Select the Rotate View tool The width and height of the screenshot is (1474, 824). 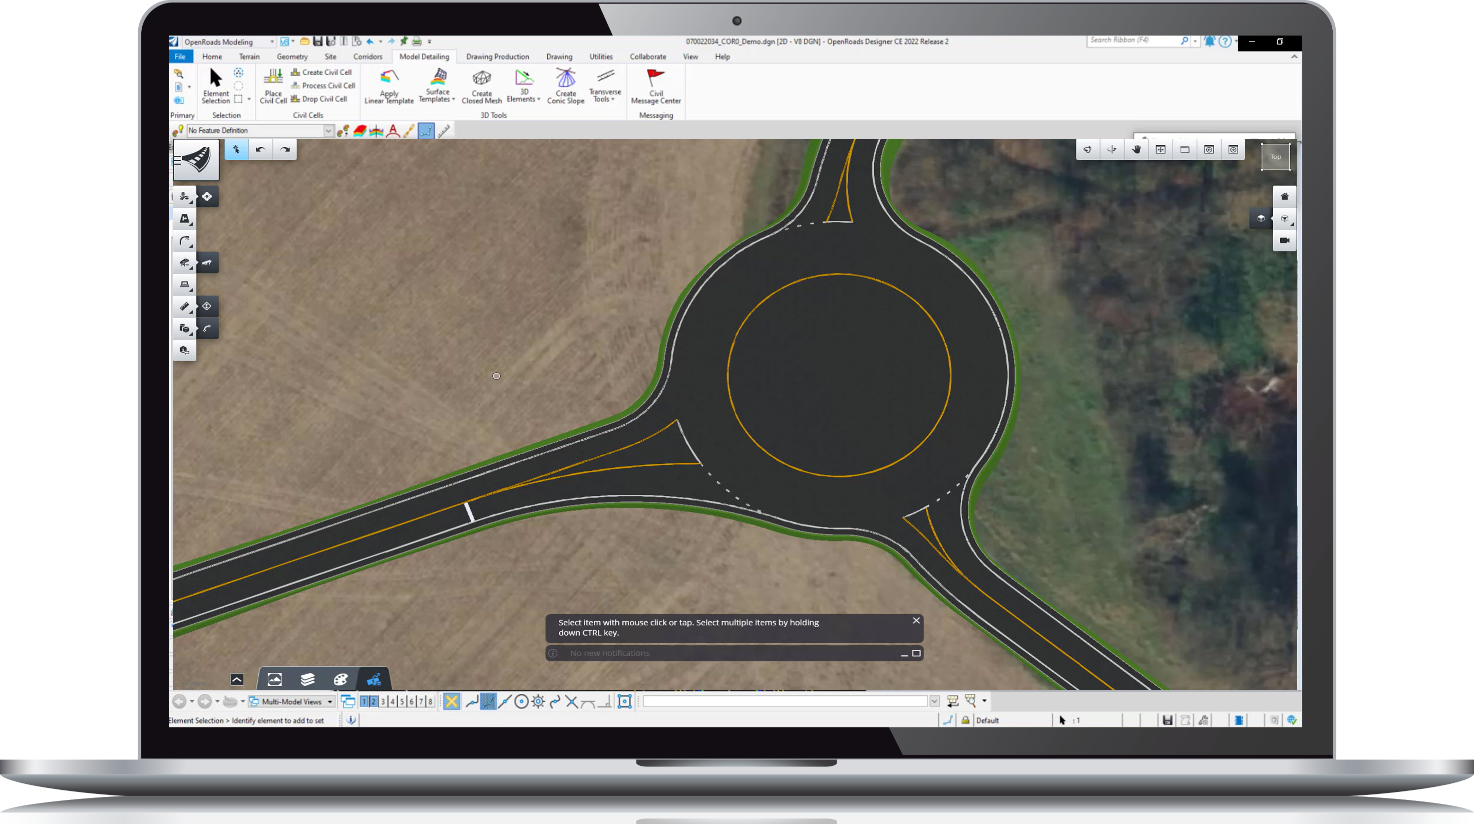1087,149
